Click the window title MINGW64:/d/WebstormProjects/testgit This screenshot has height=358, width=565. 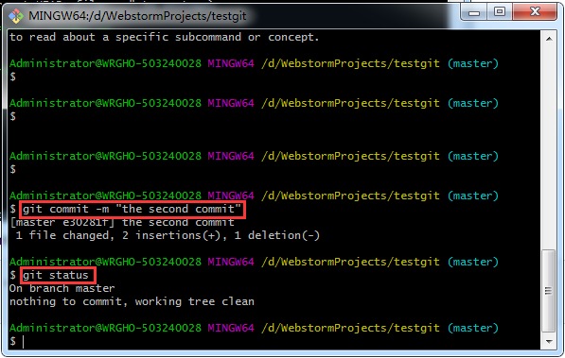(137, 16)
